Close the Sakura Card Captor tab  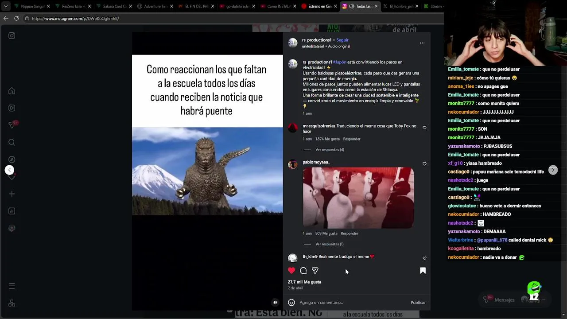(x=130, y=6)
